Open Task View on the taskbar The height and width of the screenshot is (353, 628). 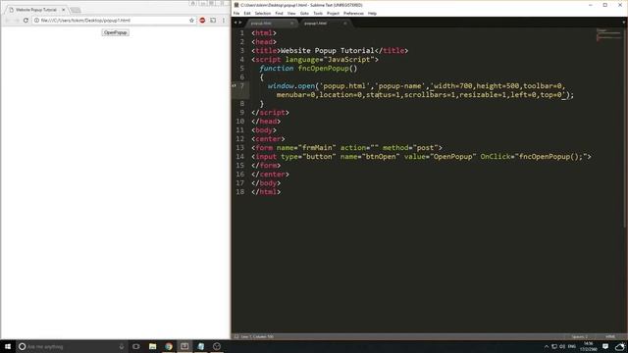(136, 346)
